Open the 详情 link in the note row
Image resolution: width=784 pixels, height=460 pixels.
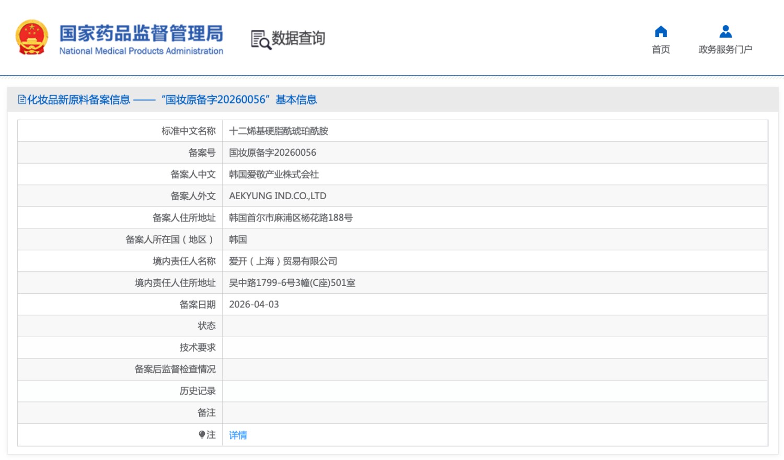coord(238,435)
